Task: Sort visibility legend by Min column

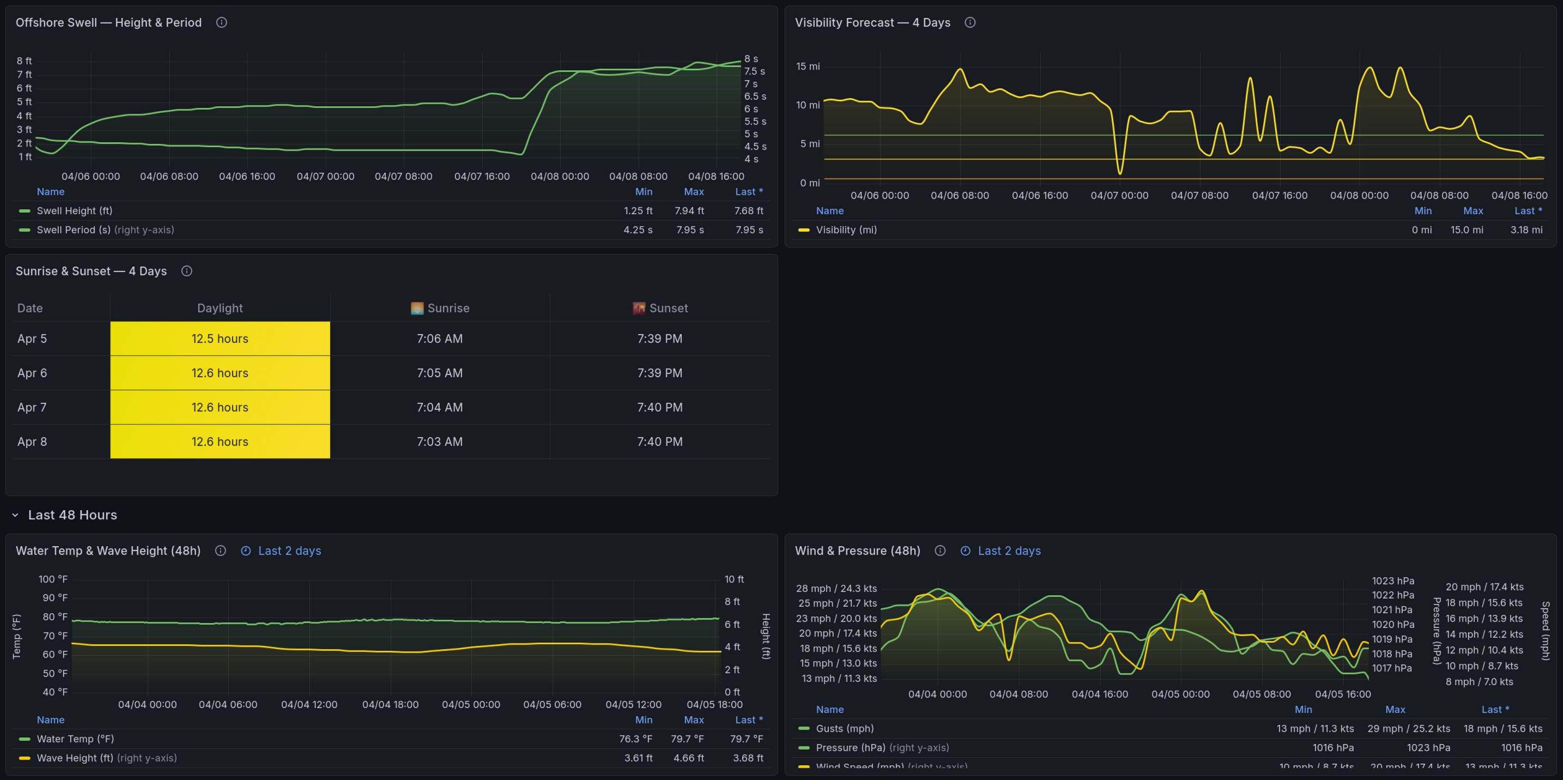Action: (x=1422, y=210)
